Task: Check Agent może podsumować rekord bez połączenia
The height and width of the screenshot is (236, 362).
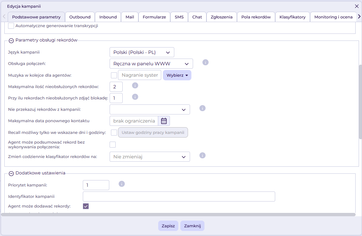Action: (x=113, y=145)
